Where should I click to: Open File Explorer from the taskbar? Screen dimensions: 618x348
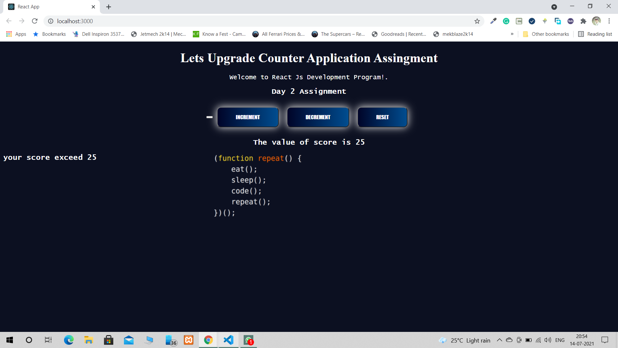pyautogui.click(x=89, y=340)
